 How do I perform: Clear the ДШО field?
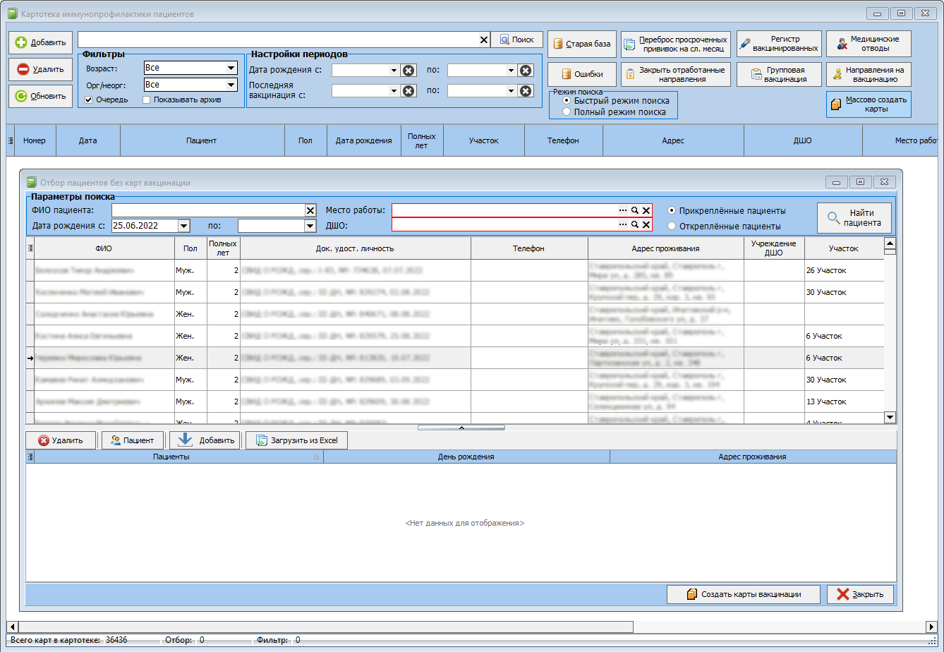[x=646, y=224]
